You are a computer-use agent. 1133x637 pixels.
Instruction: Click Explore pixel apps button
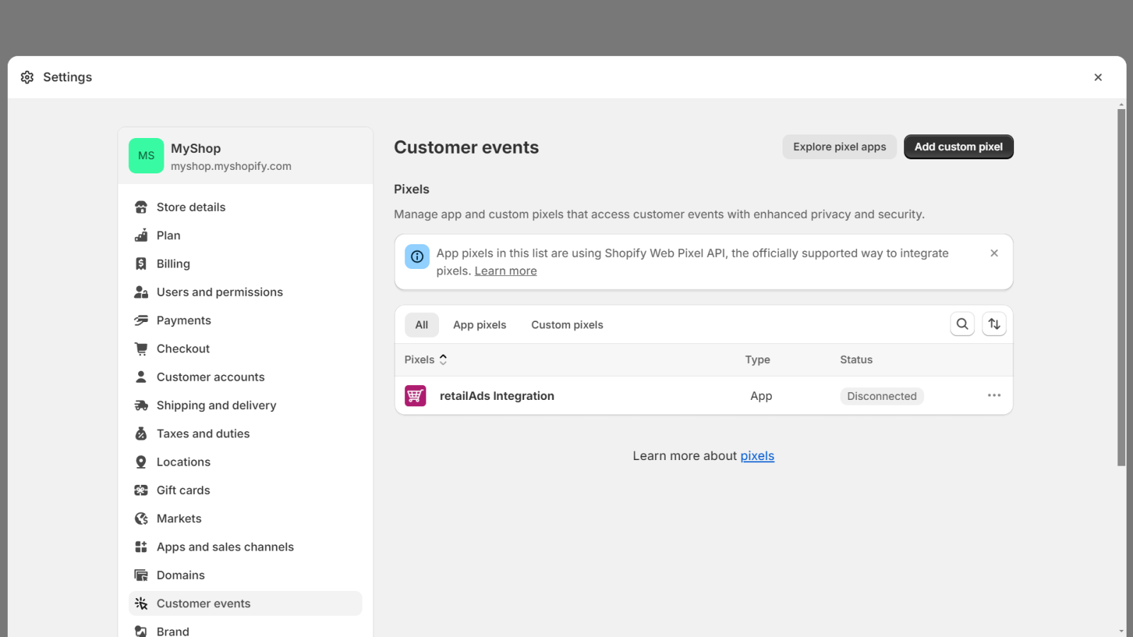839,147
